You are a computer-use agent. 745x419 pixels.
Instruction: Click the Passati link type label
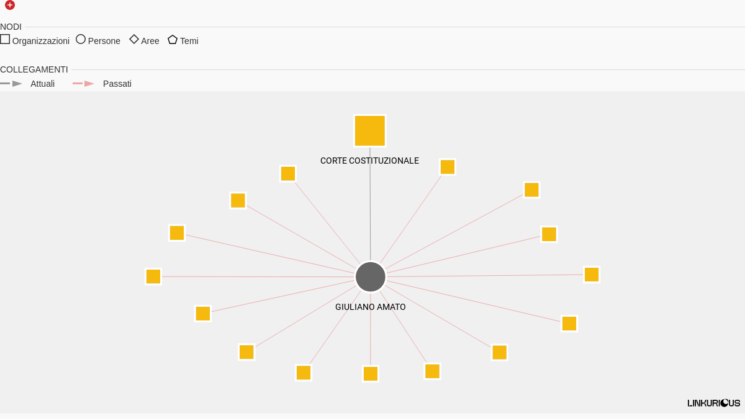coord(117,84)
